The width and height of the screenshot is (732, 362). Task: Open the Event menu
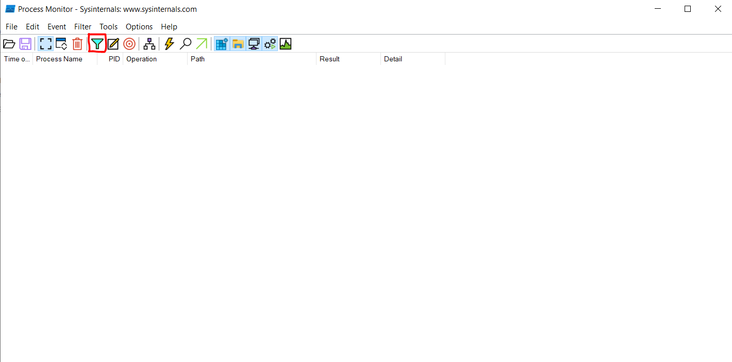click(57, 27)
